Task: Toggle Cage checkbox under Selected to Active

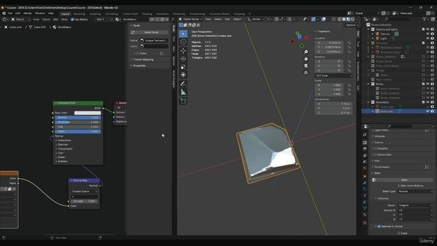Action: pyautogui.click(x=399, y=233)
